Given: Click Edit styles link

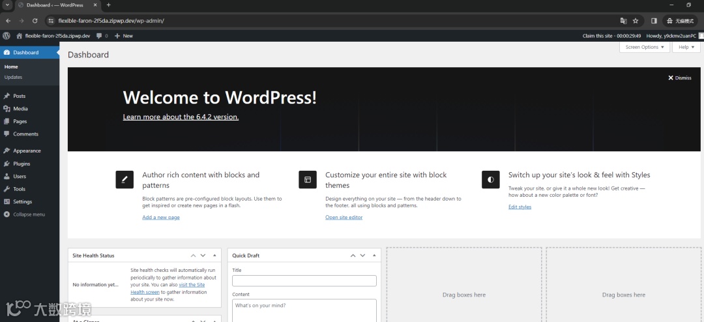Looking at the screenshot, I should click(520, 207).
